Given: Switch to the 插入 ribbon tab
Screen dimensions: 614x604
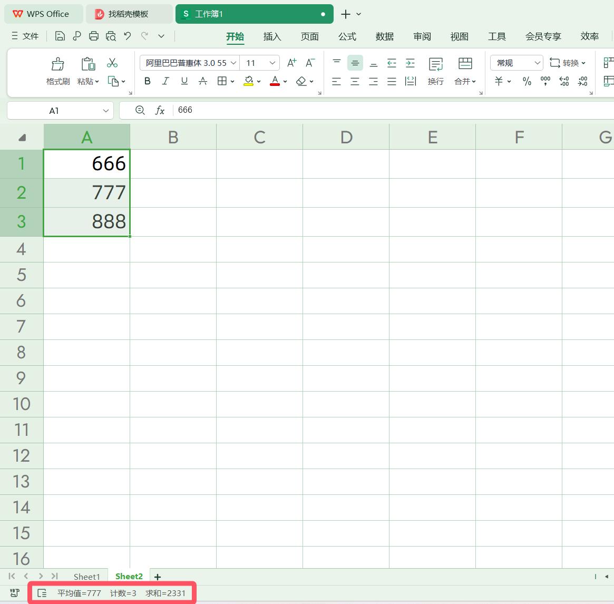Looking at the screenshot, I should [272, 36].
